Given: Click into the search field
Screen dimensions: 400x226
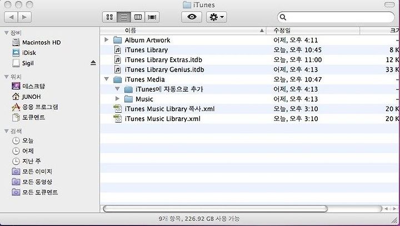Looking at the screenshot, I should click(336, 17).
